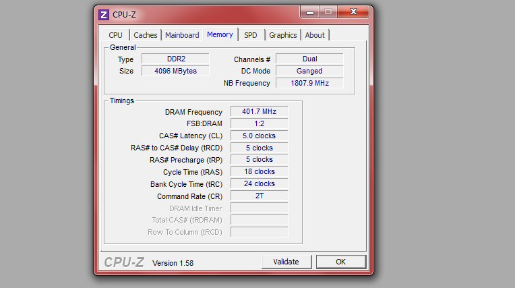Open the Caches tab
515x288 pixels.
(x=145, y=35)
